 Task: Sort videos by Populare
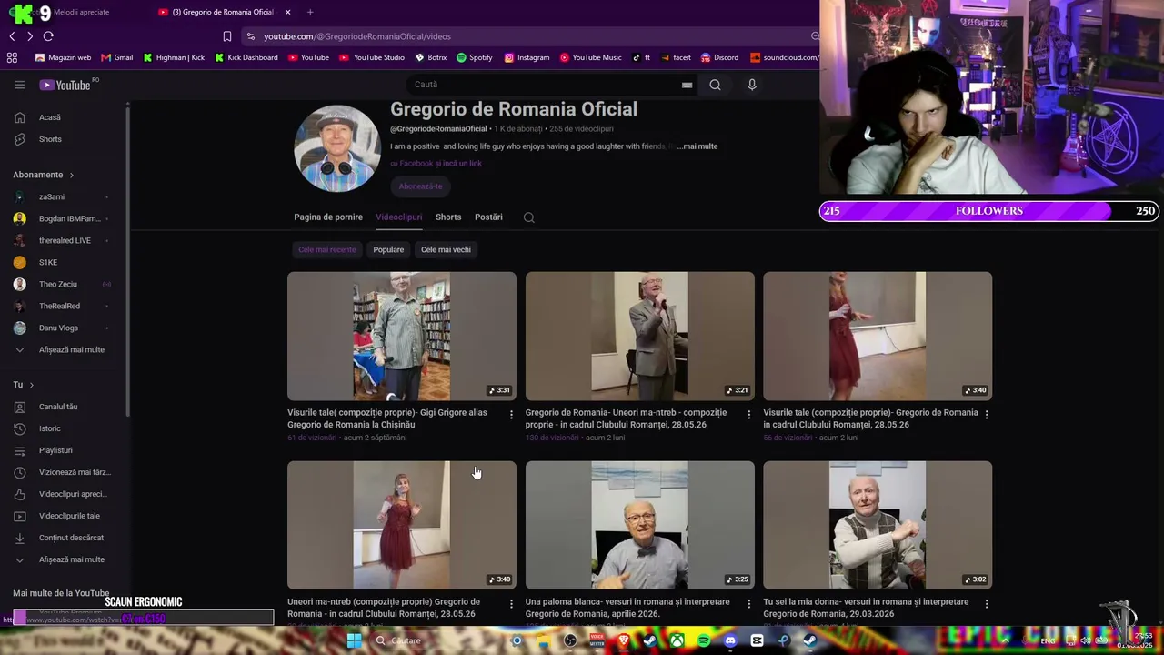point(388,250)
